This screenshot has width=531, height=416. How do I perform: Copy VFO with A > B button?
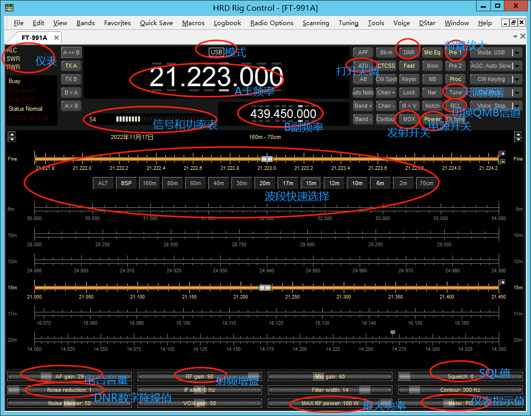point(71,106)
